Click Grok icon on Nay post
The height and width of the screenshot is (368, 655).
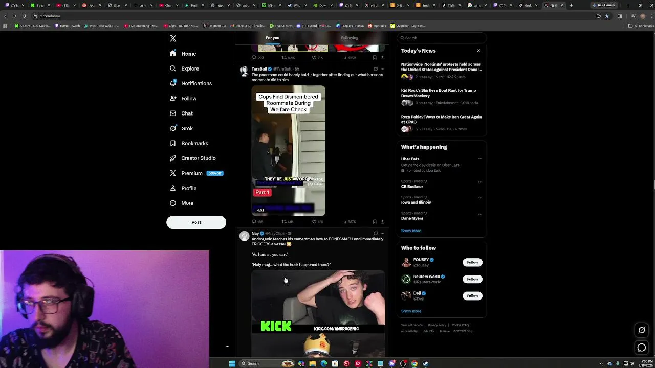tap(375, 234)
